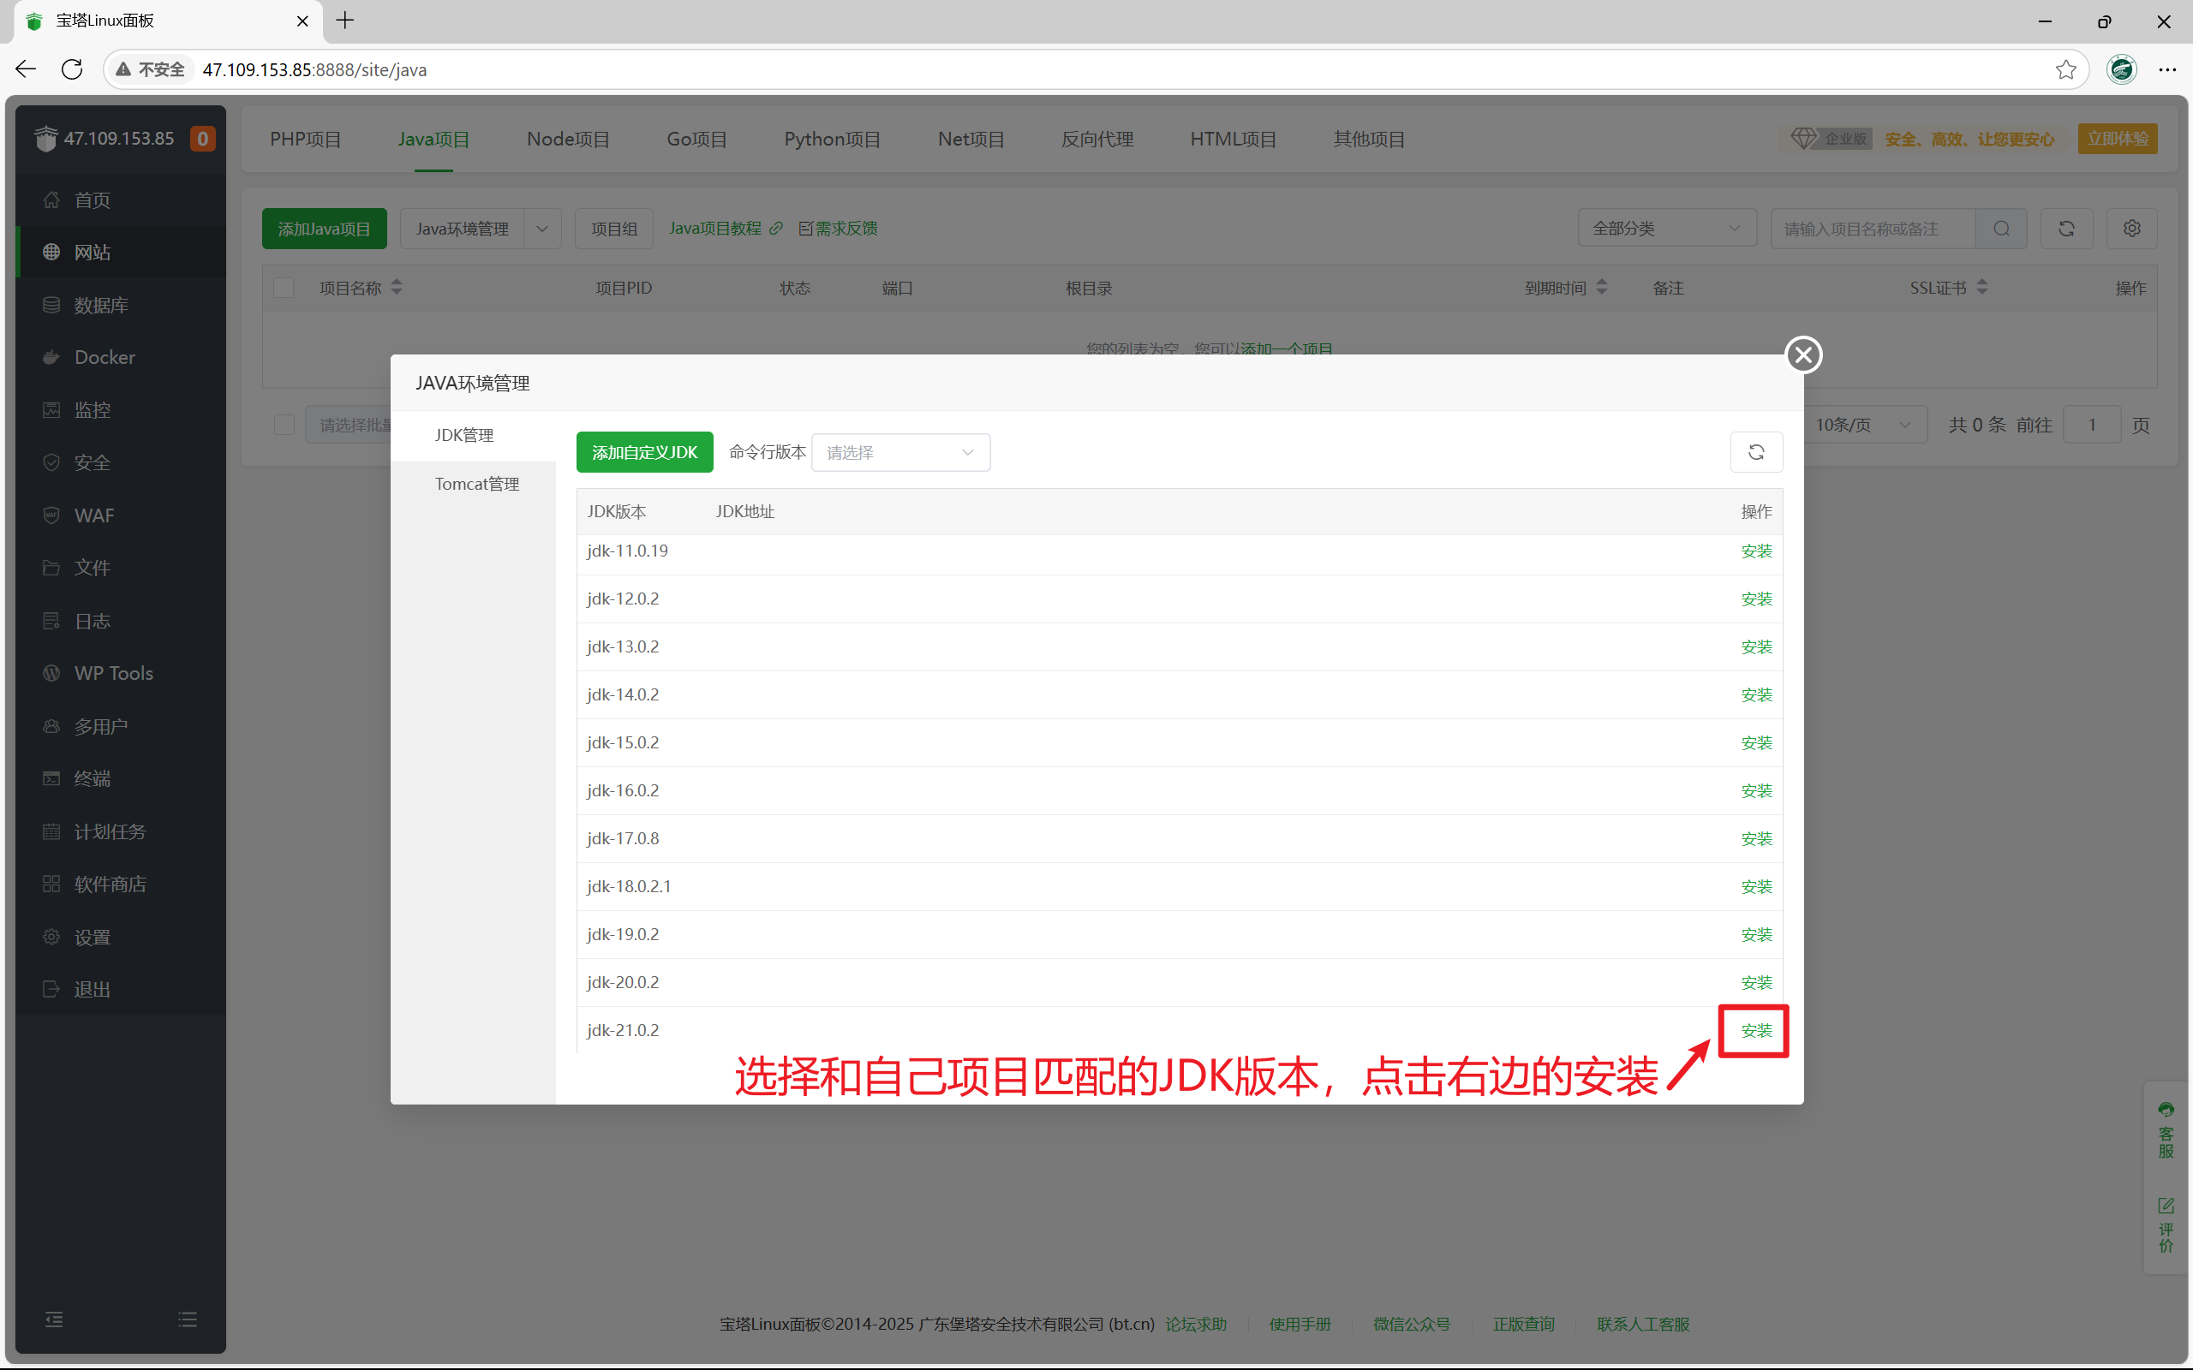Screen dimensions: 2193x1370
Task: Click the search magnifier icon
Action: (x=2002, y=229)
